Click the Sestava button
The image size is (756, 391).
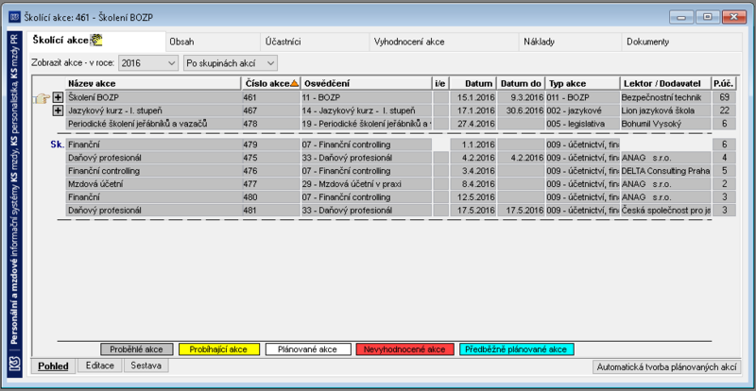[146, 365]
